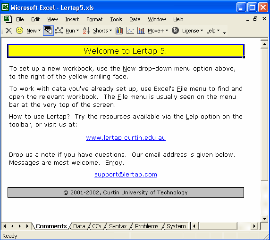Viewport: 270px width, 240px height.
Task: Click the Excel logo in title bar
Action: click(x=5, y=8)
